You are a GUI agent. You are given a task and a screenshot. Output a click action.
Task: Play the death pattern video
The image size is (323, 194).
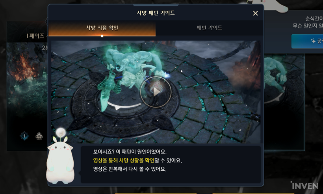click(x=156, y=92)
